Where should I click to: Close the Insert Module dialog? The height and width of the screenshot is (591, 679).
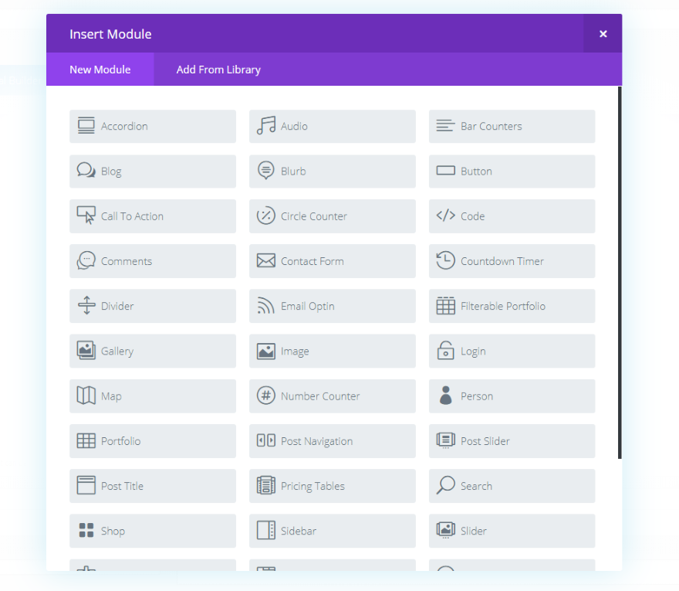tap(603, 34)
